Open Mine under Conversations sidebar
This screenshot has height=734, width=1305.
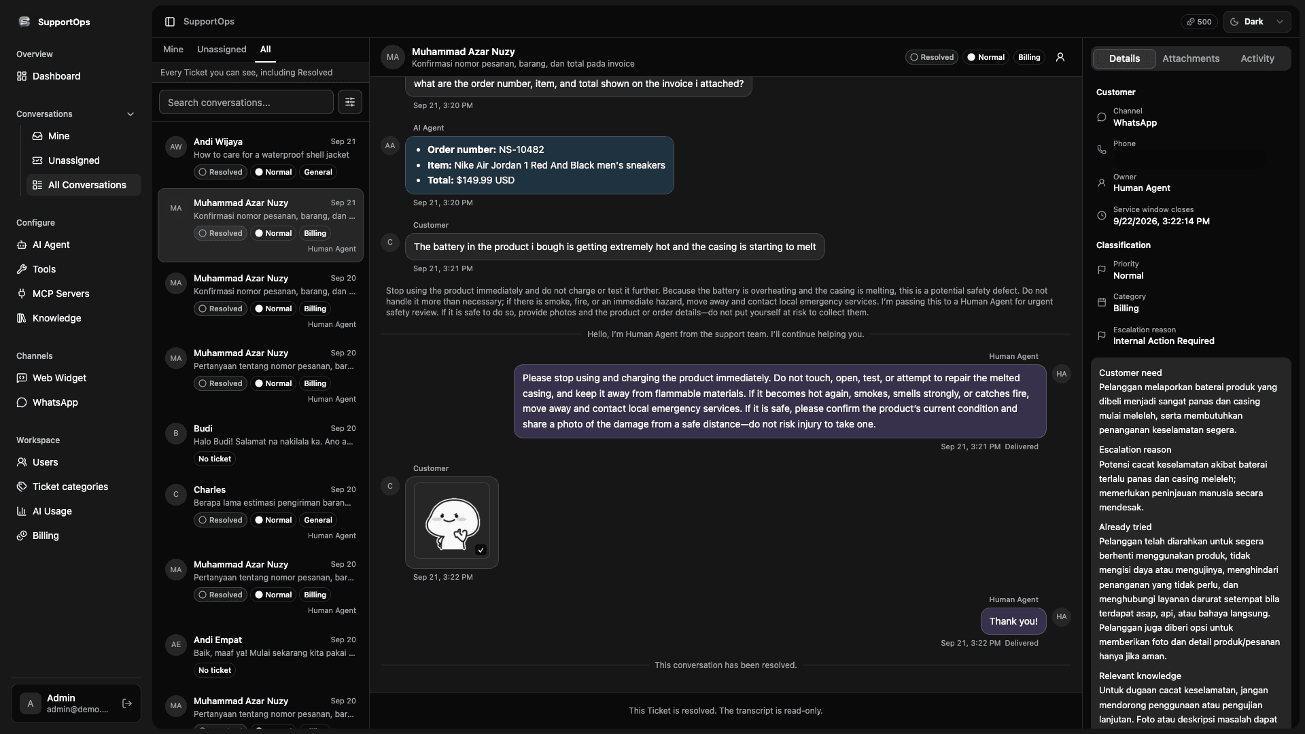(84, 136)
